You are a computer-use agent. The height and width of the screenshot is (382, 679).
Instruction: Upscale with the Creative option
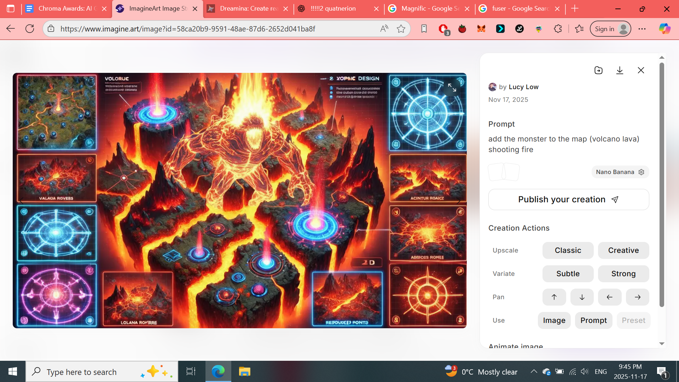623,250
